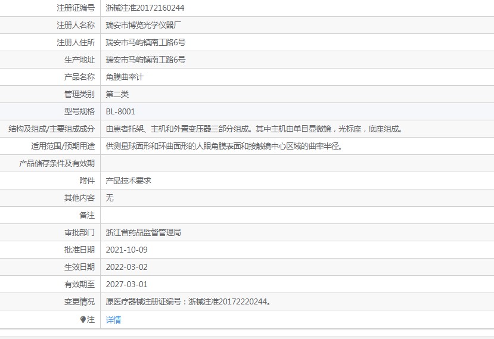
Task: Click the 生产地址 label
Action: coord(79,60)
